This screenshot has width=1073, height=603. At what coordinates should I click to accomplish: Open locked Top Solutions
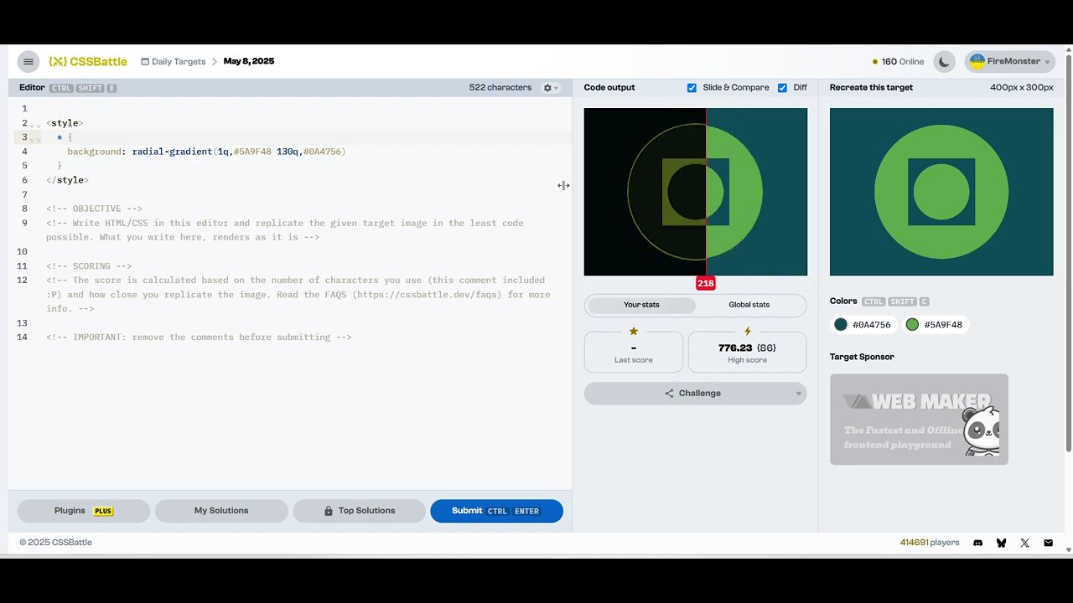coord(359,511)
